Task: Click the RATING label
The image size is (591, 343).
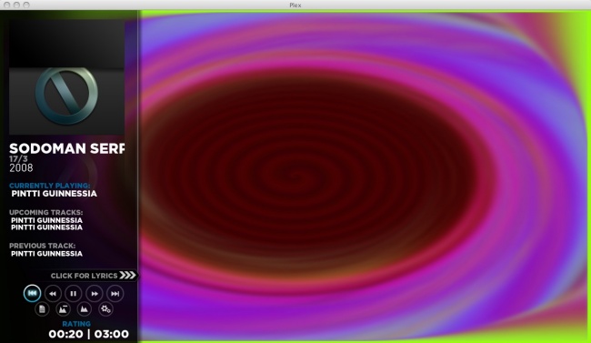Action: (76, 324)
